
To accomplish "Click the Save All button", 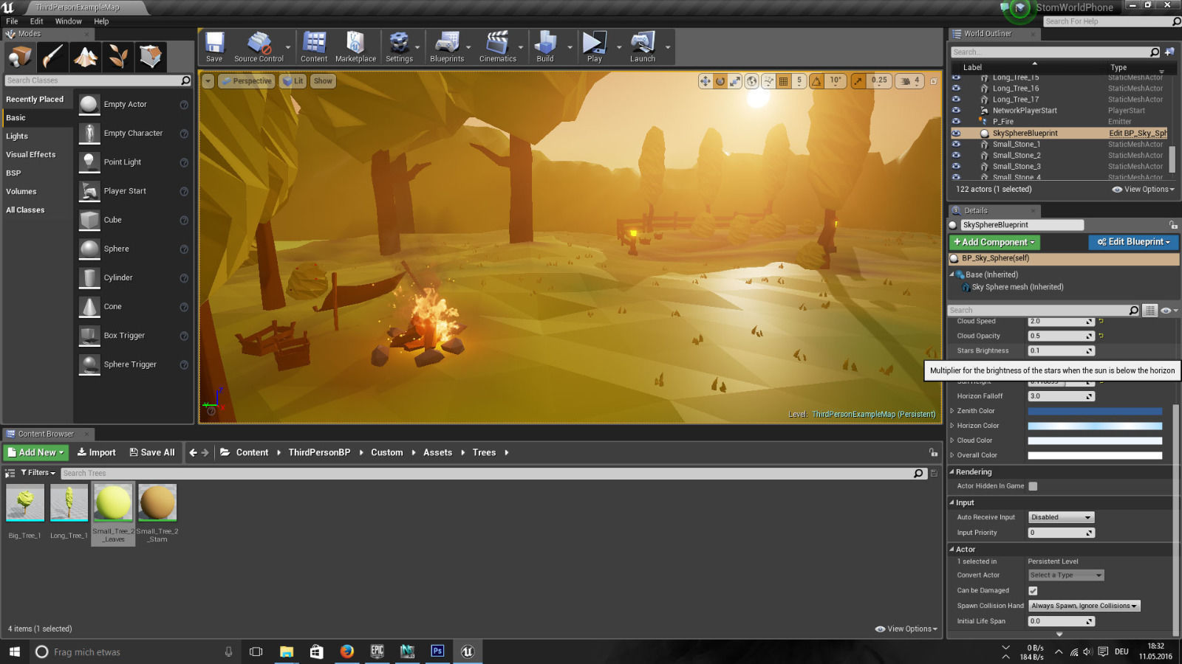I will pyautogui.click(x=152, y=453).
